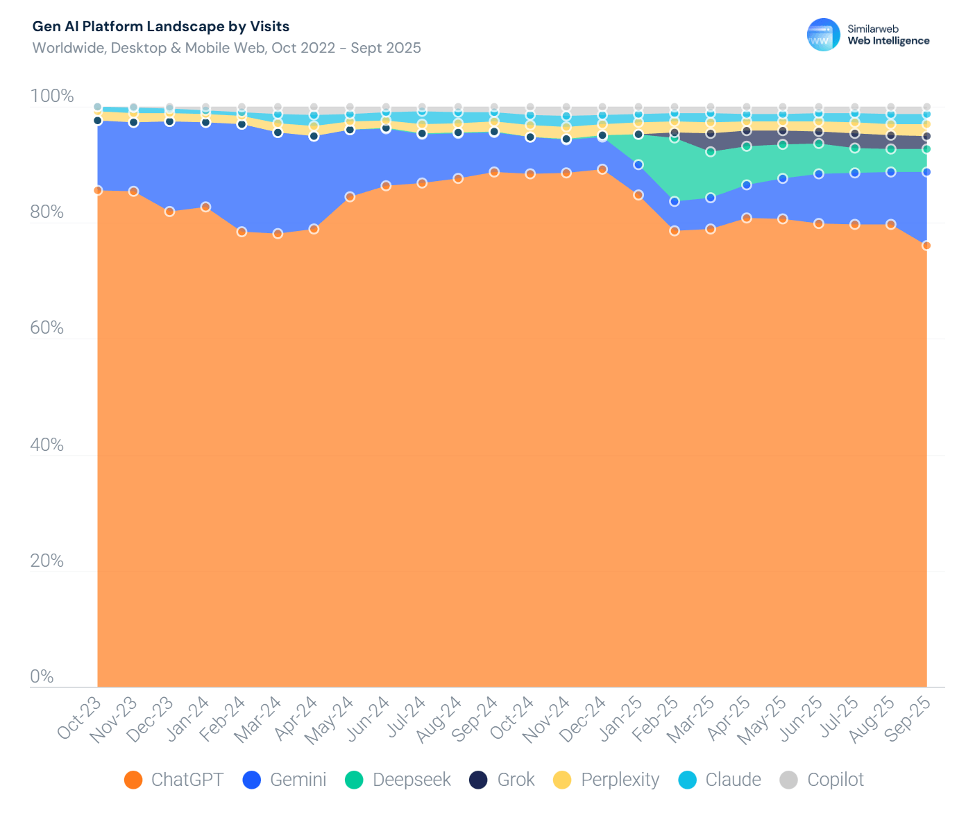This screenshot has height=813, width=966.
Task: Click the ChatGPT orange legend swatch
Action: 133,780
